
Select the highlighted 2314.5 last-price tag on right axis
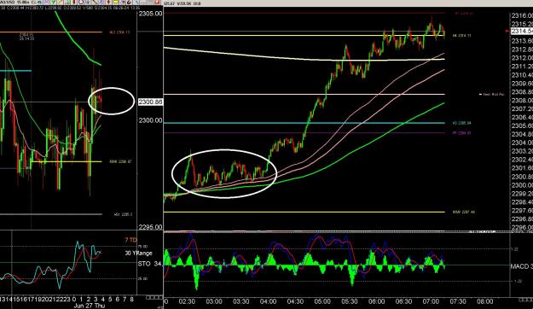coord(522,31)
